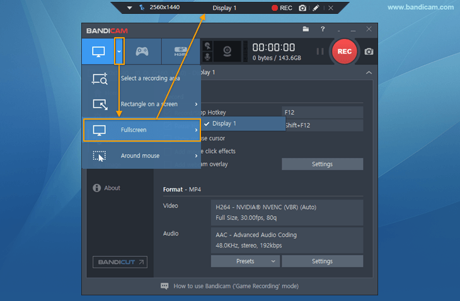Click How to use Bandicam link
The width and height of the screenshot is (460, 301).
tap(236, 286)
